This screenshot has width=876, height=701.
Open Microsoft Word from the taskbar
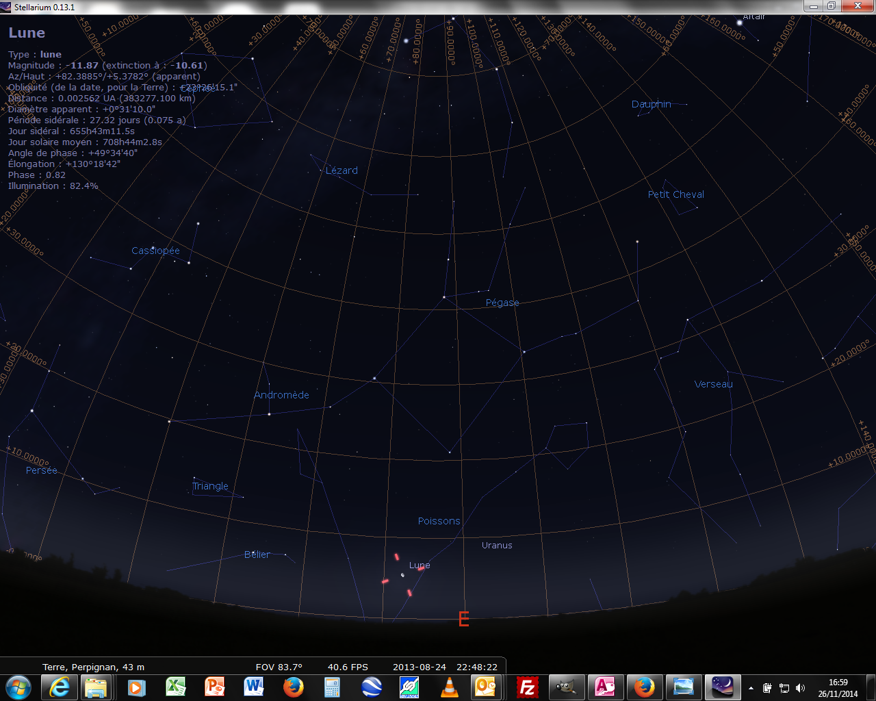[x=253, y=687]
